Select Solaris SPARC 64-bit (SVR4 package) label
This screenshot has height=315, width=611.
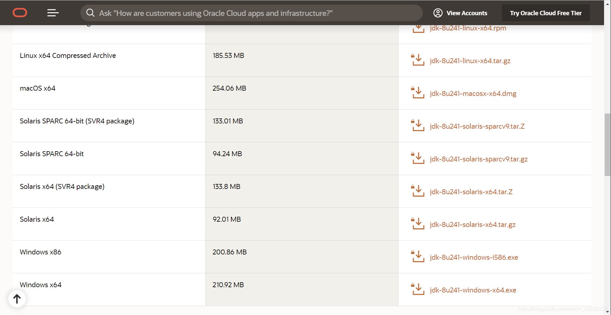coord(77,121)
